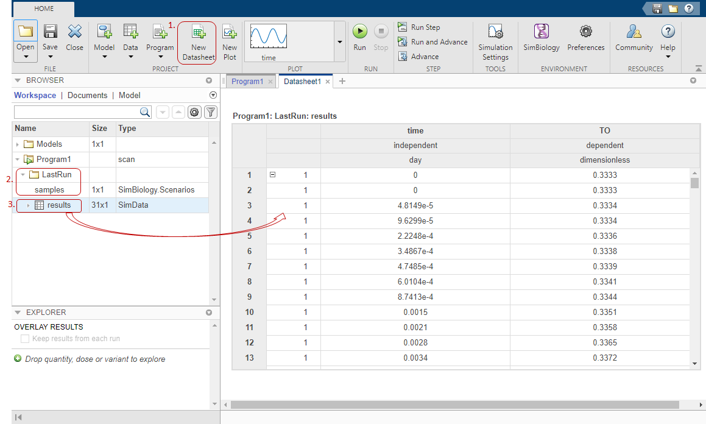The image size is (706, 424).
Task: Open Preferences gear icon
Action: pyautogui.click(x=585, y=32)
